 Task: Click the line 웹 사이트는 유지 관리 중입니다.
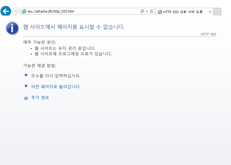coord(65,48)
